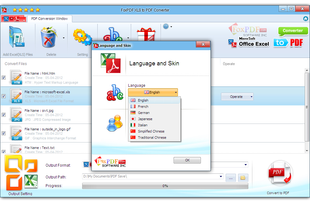Click the 'HTM : Hyper Text Markup Language' text
This screenshot has height=201, width=310.
coord(51,82)
